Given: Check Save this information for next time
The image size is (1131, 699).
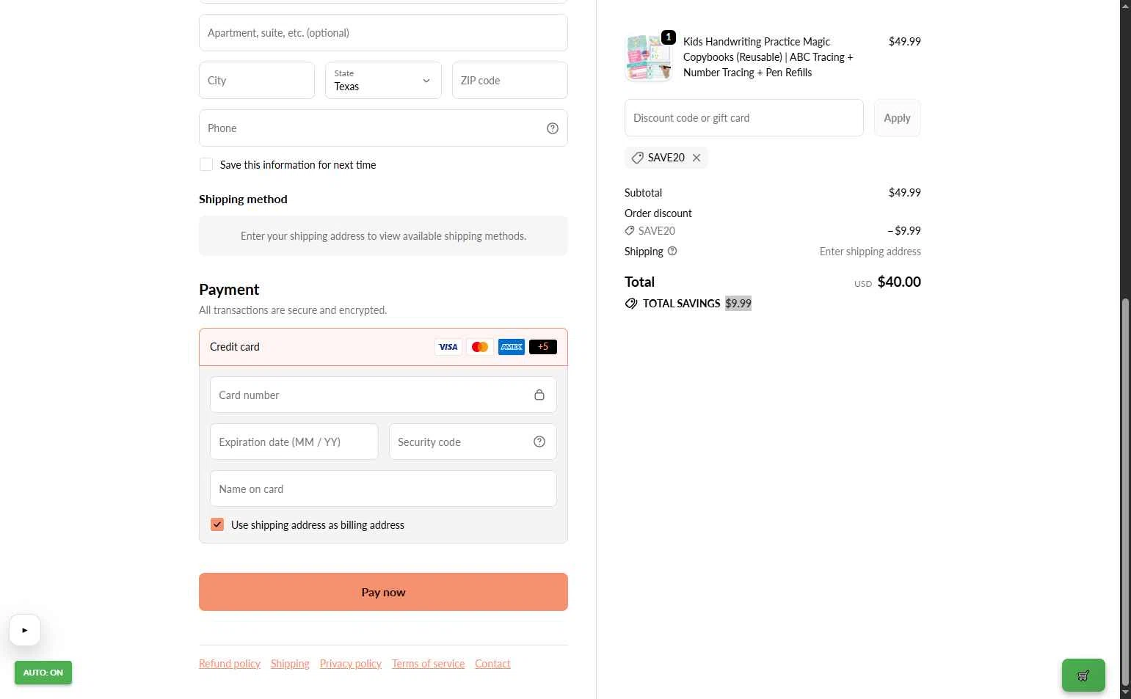Looking at the screenshot, I should coord(206,165).
